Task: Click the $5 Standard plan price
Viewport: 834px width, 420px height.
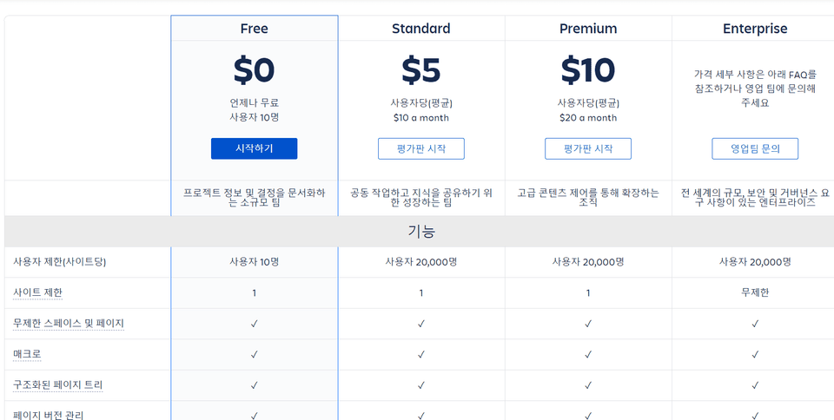Action: 420,69
